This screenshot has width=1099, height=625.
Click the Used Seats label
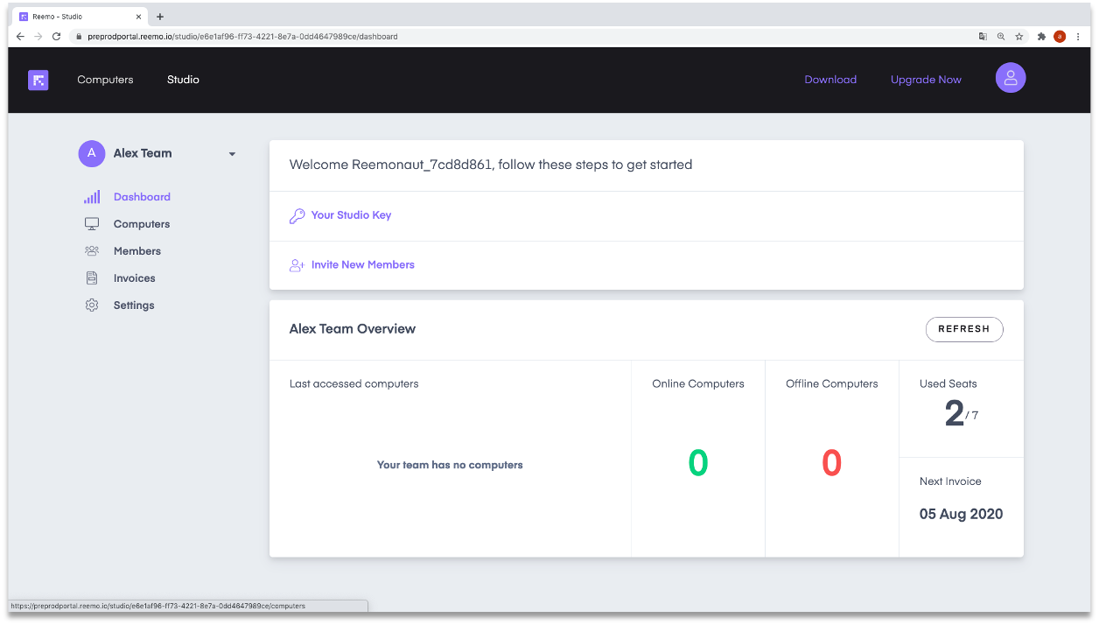click(x=948, y=383)
